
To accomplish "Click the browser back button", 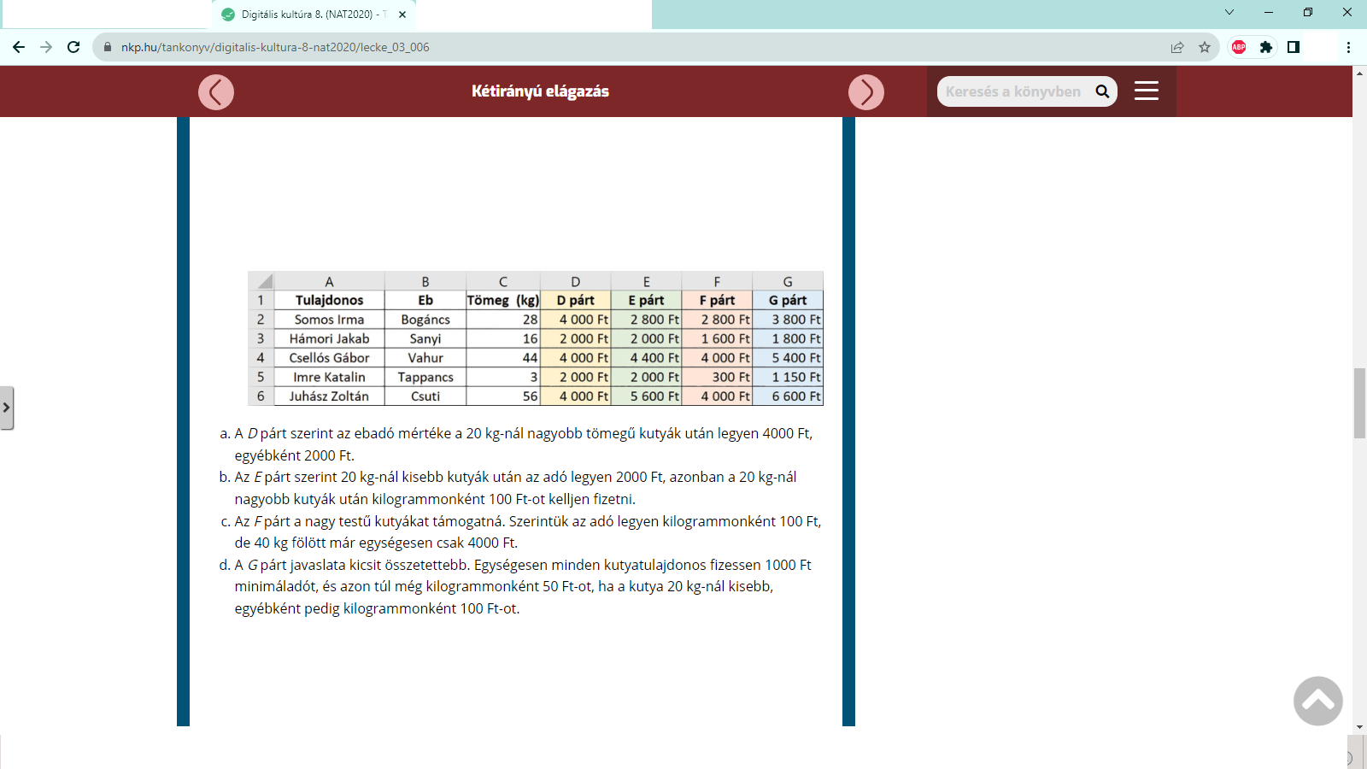I will (19, 47).
